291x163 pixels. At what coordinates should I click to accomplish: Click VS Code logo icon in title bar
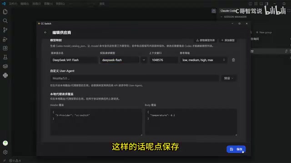(4, 4)
